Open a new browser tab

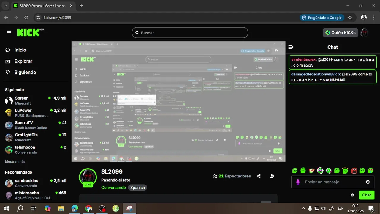click(x=81, y=6)
